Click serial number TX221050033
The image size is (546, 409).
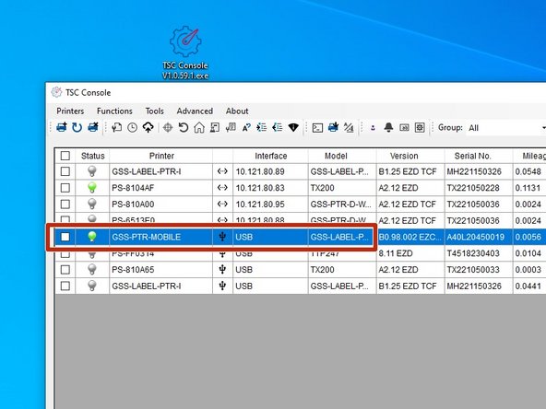[473, 270]
